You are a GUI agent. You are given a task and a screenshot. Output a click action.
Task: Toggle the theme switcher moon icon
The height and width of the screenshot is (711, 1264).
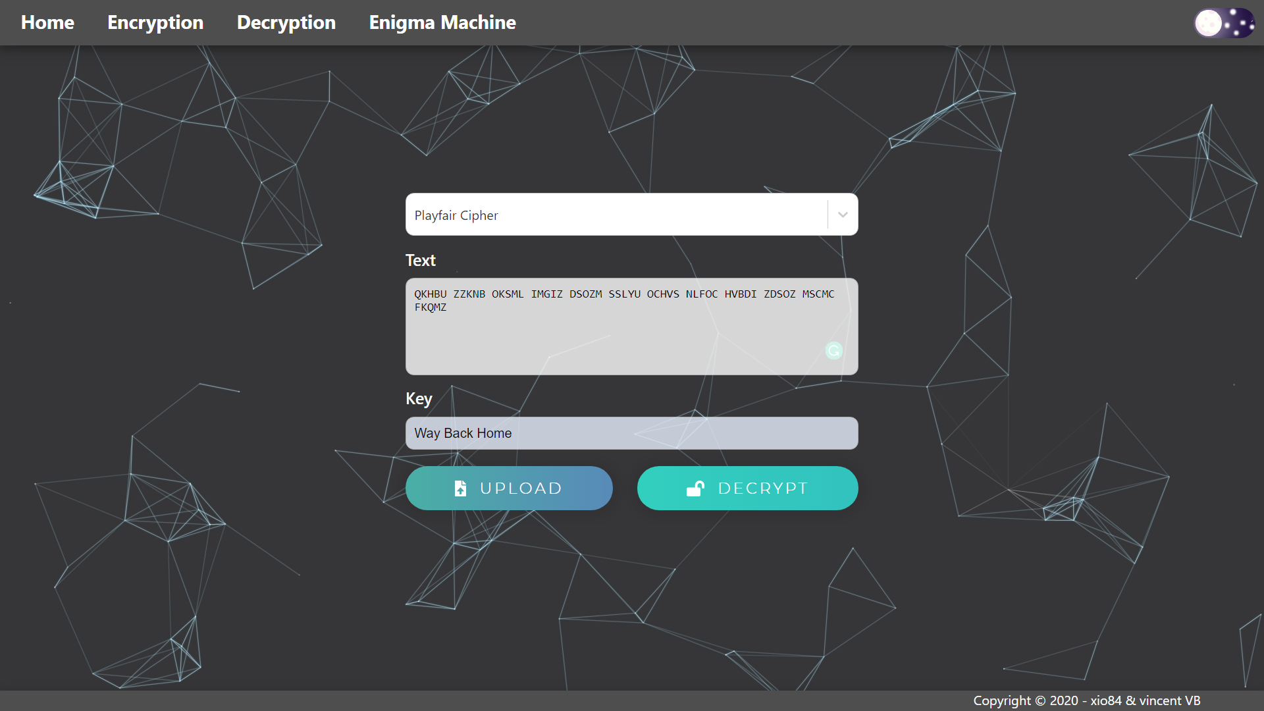[x=1207, y=22]
